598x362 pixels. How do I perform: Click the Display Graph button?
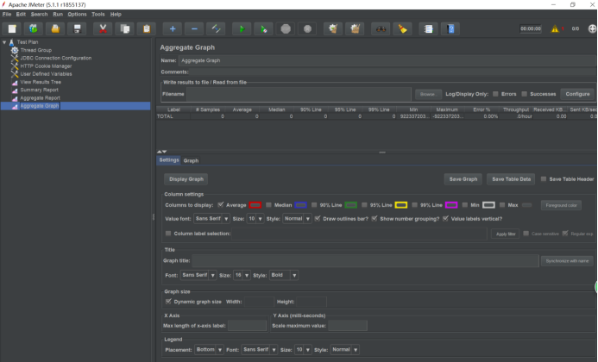coord(186,179)
